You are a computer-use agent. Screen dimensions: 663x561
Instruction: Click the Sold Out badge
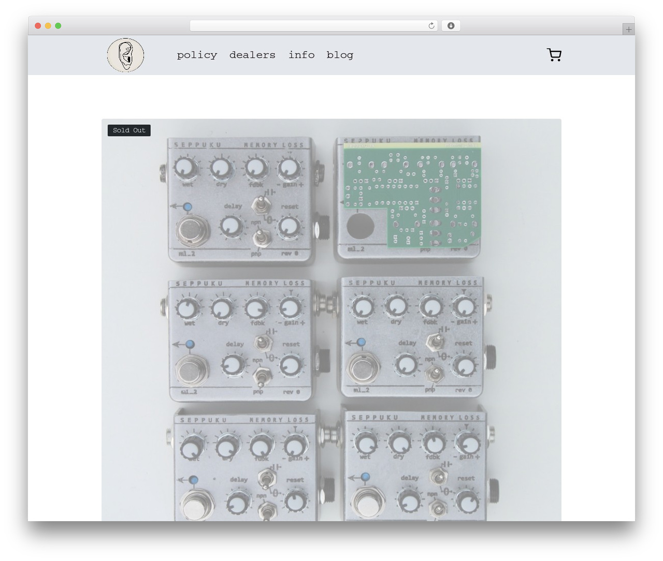click(129, 130)
